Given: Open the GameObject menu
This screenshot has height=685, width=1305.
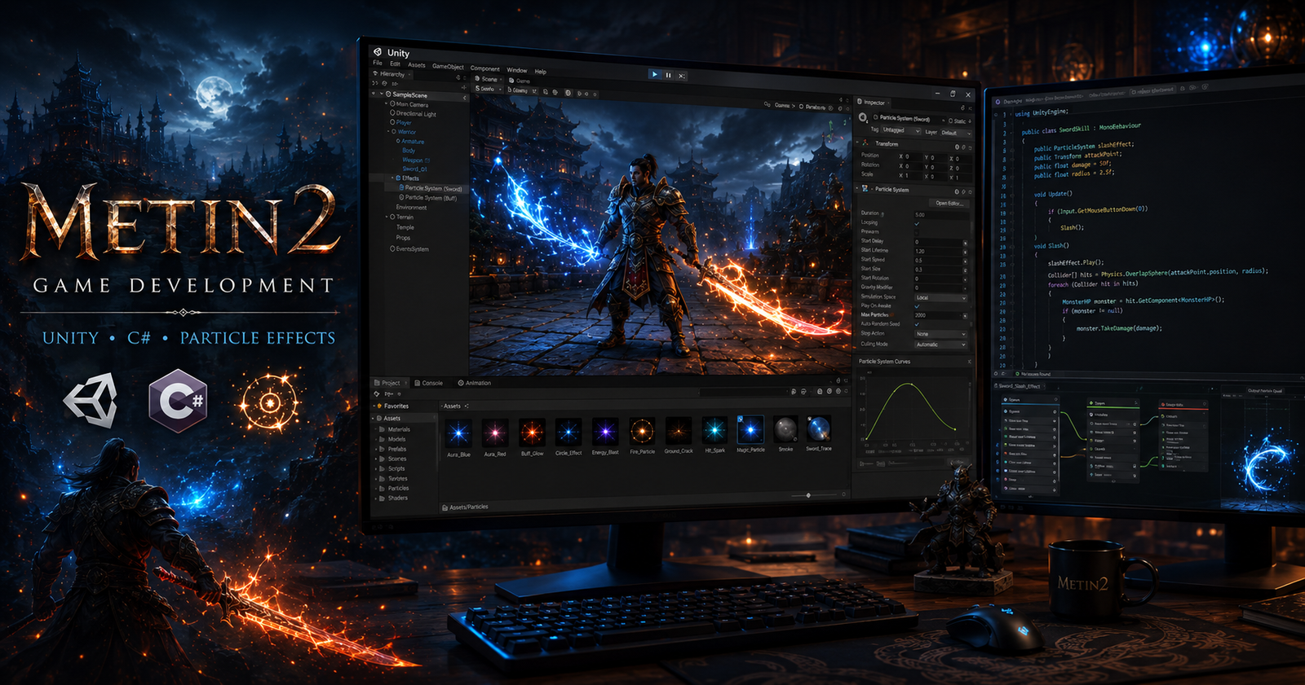Looking at the screenshot, I should 448,67.
